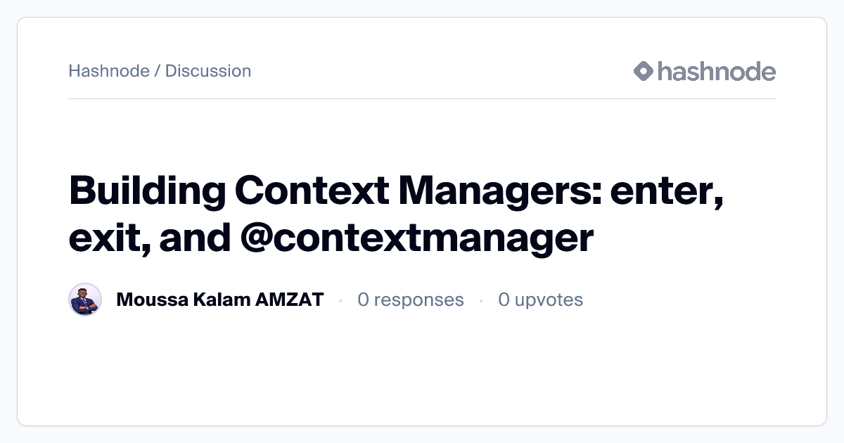
Task: Select the "Discussion" breadcrumb item
Action: (x=208, y=71)
